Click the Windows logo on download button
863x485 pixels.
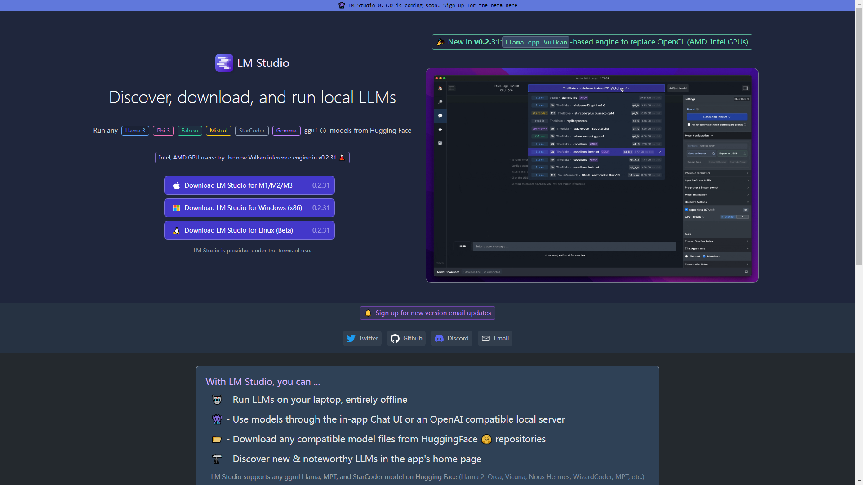(177, 208)
